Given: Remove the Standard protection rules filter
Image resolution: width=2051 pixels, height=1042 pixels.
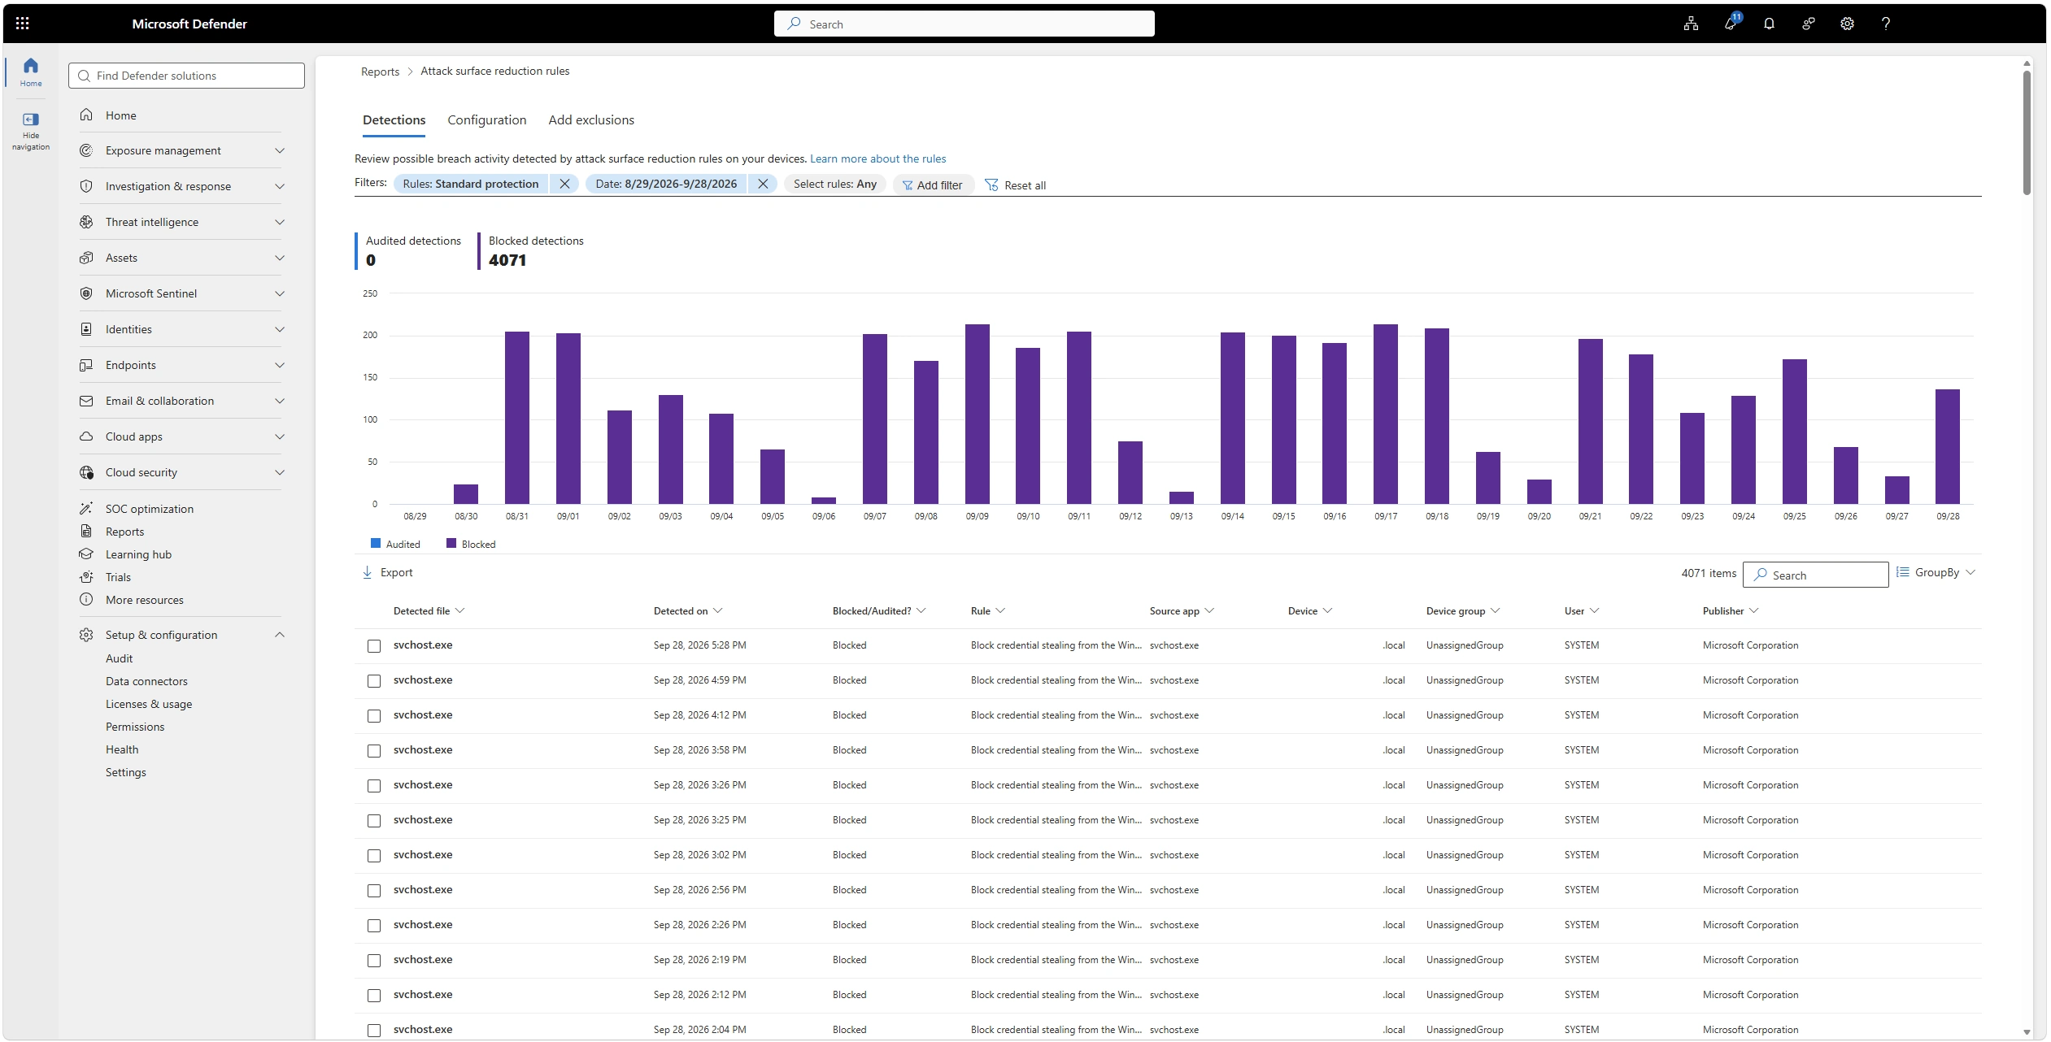Looking at the screenshot, I should tap(564, 184).
